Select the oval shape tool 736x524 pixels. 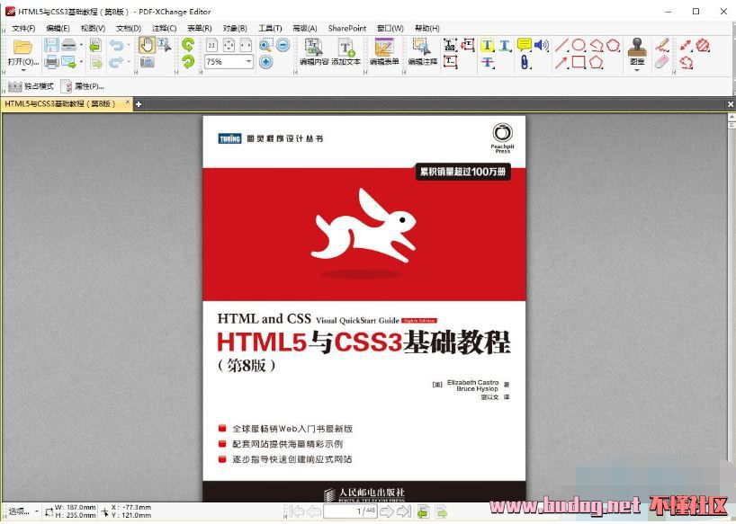(579, 45)
